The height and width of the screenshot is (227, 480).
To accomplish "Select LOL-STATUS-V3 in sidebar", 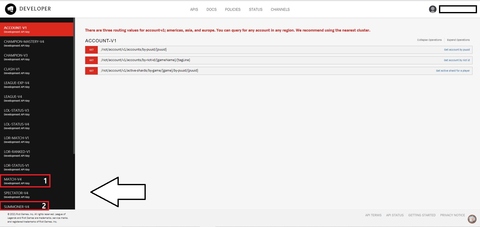I will [x=36, y=112].
